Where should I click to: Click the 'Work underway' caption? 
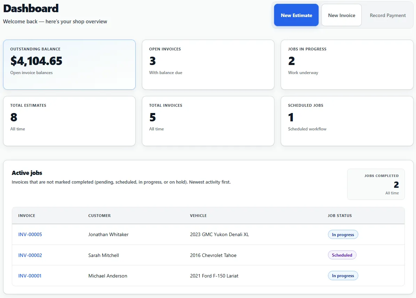pyautogui.click(x=303, y=73)
